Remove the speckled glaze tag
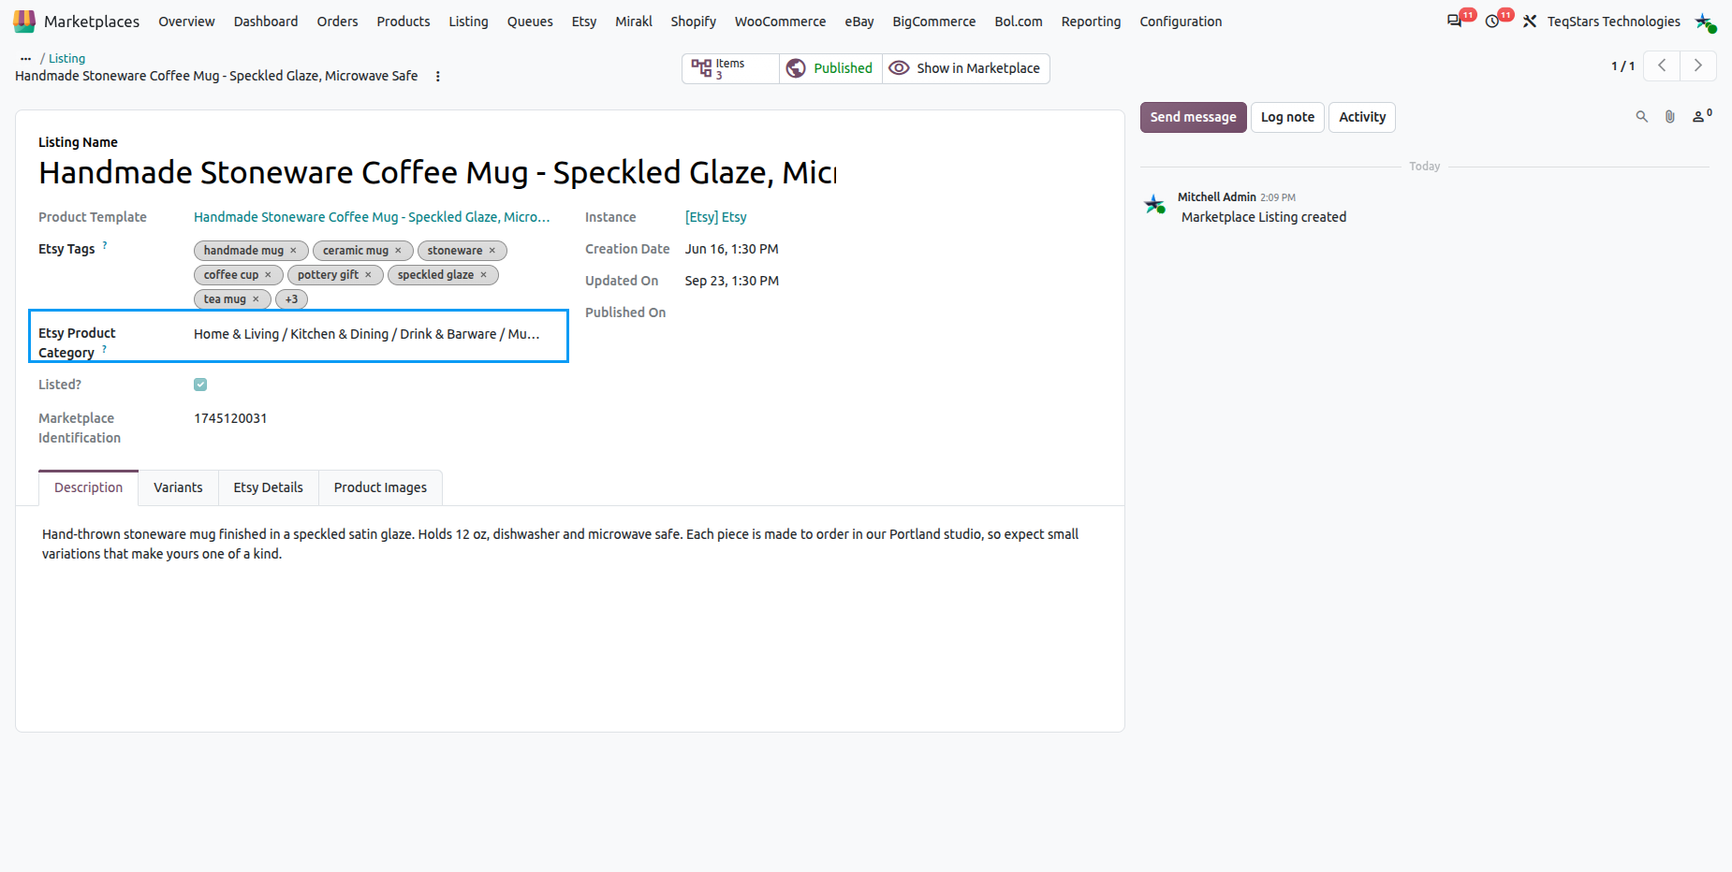The width and height of the screenshot is (1732, 872). click(483, 275)
